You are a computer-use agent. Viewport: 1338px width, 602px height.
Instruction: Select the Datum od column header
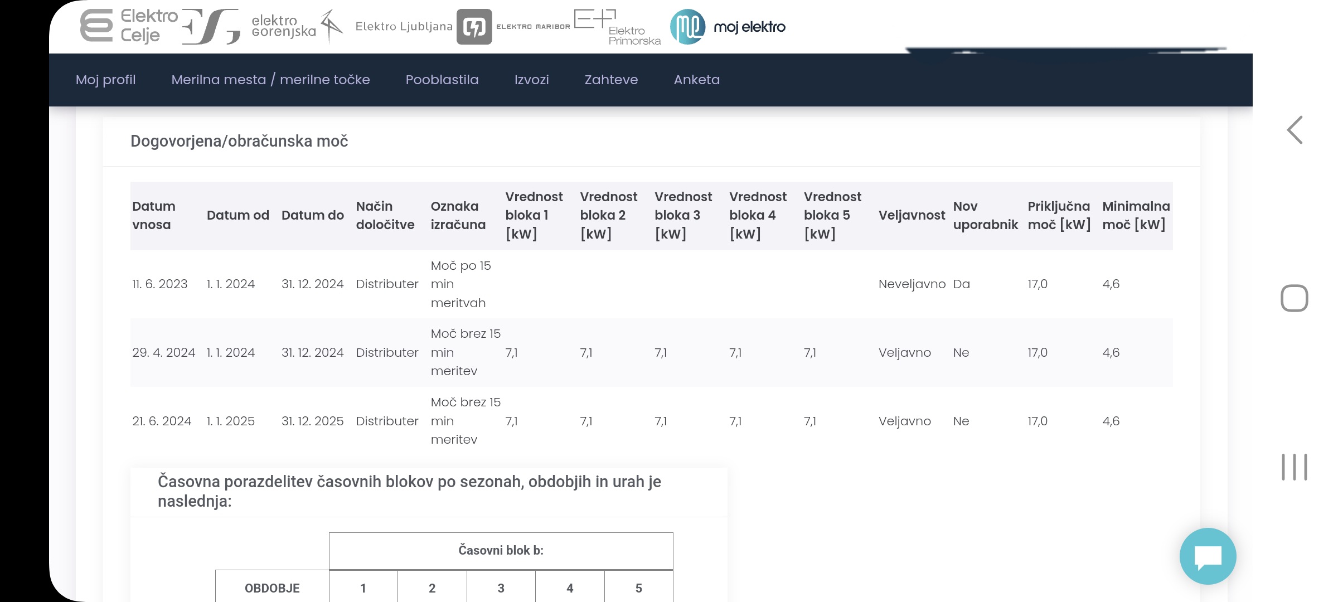238,215
